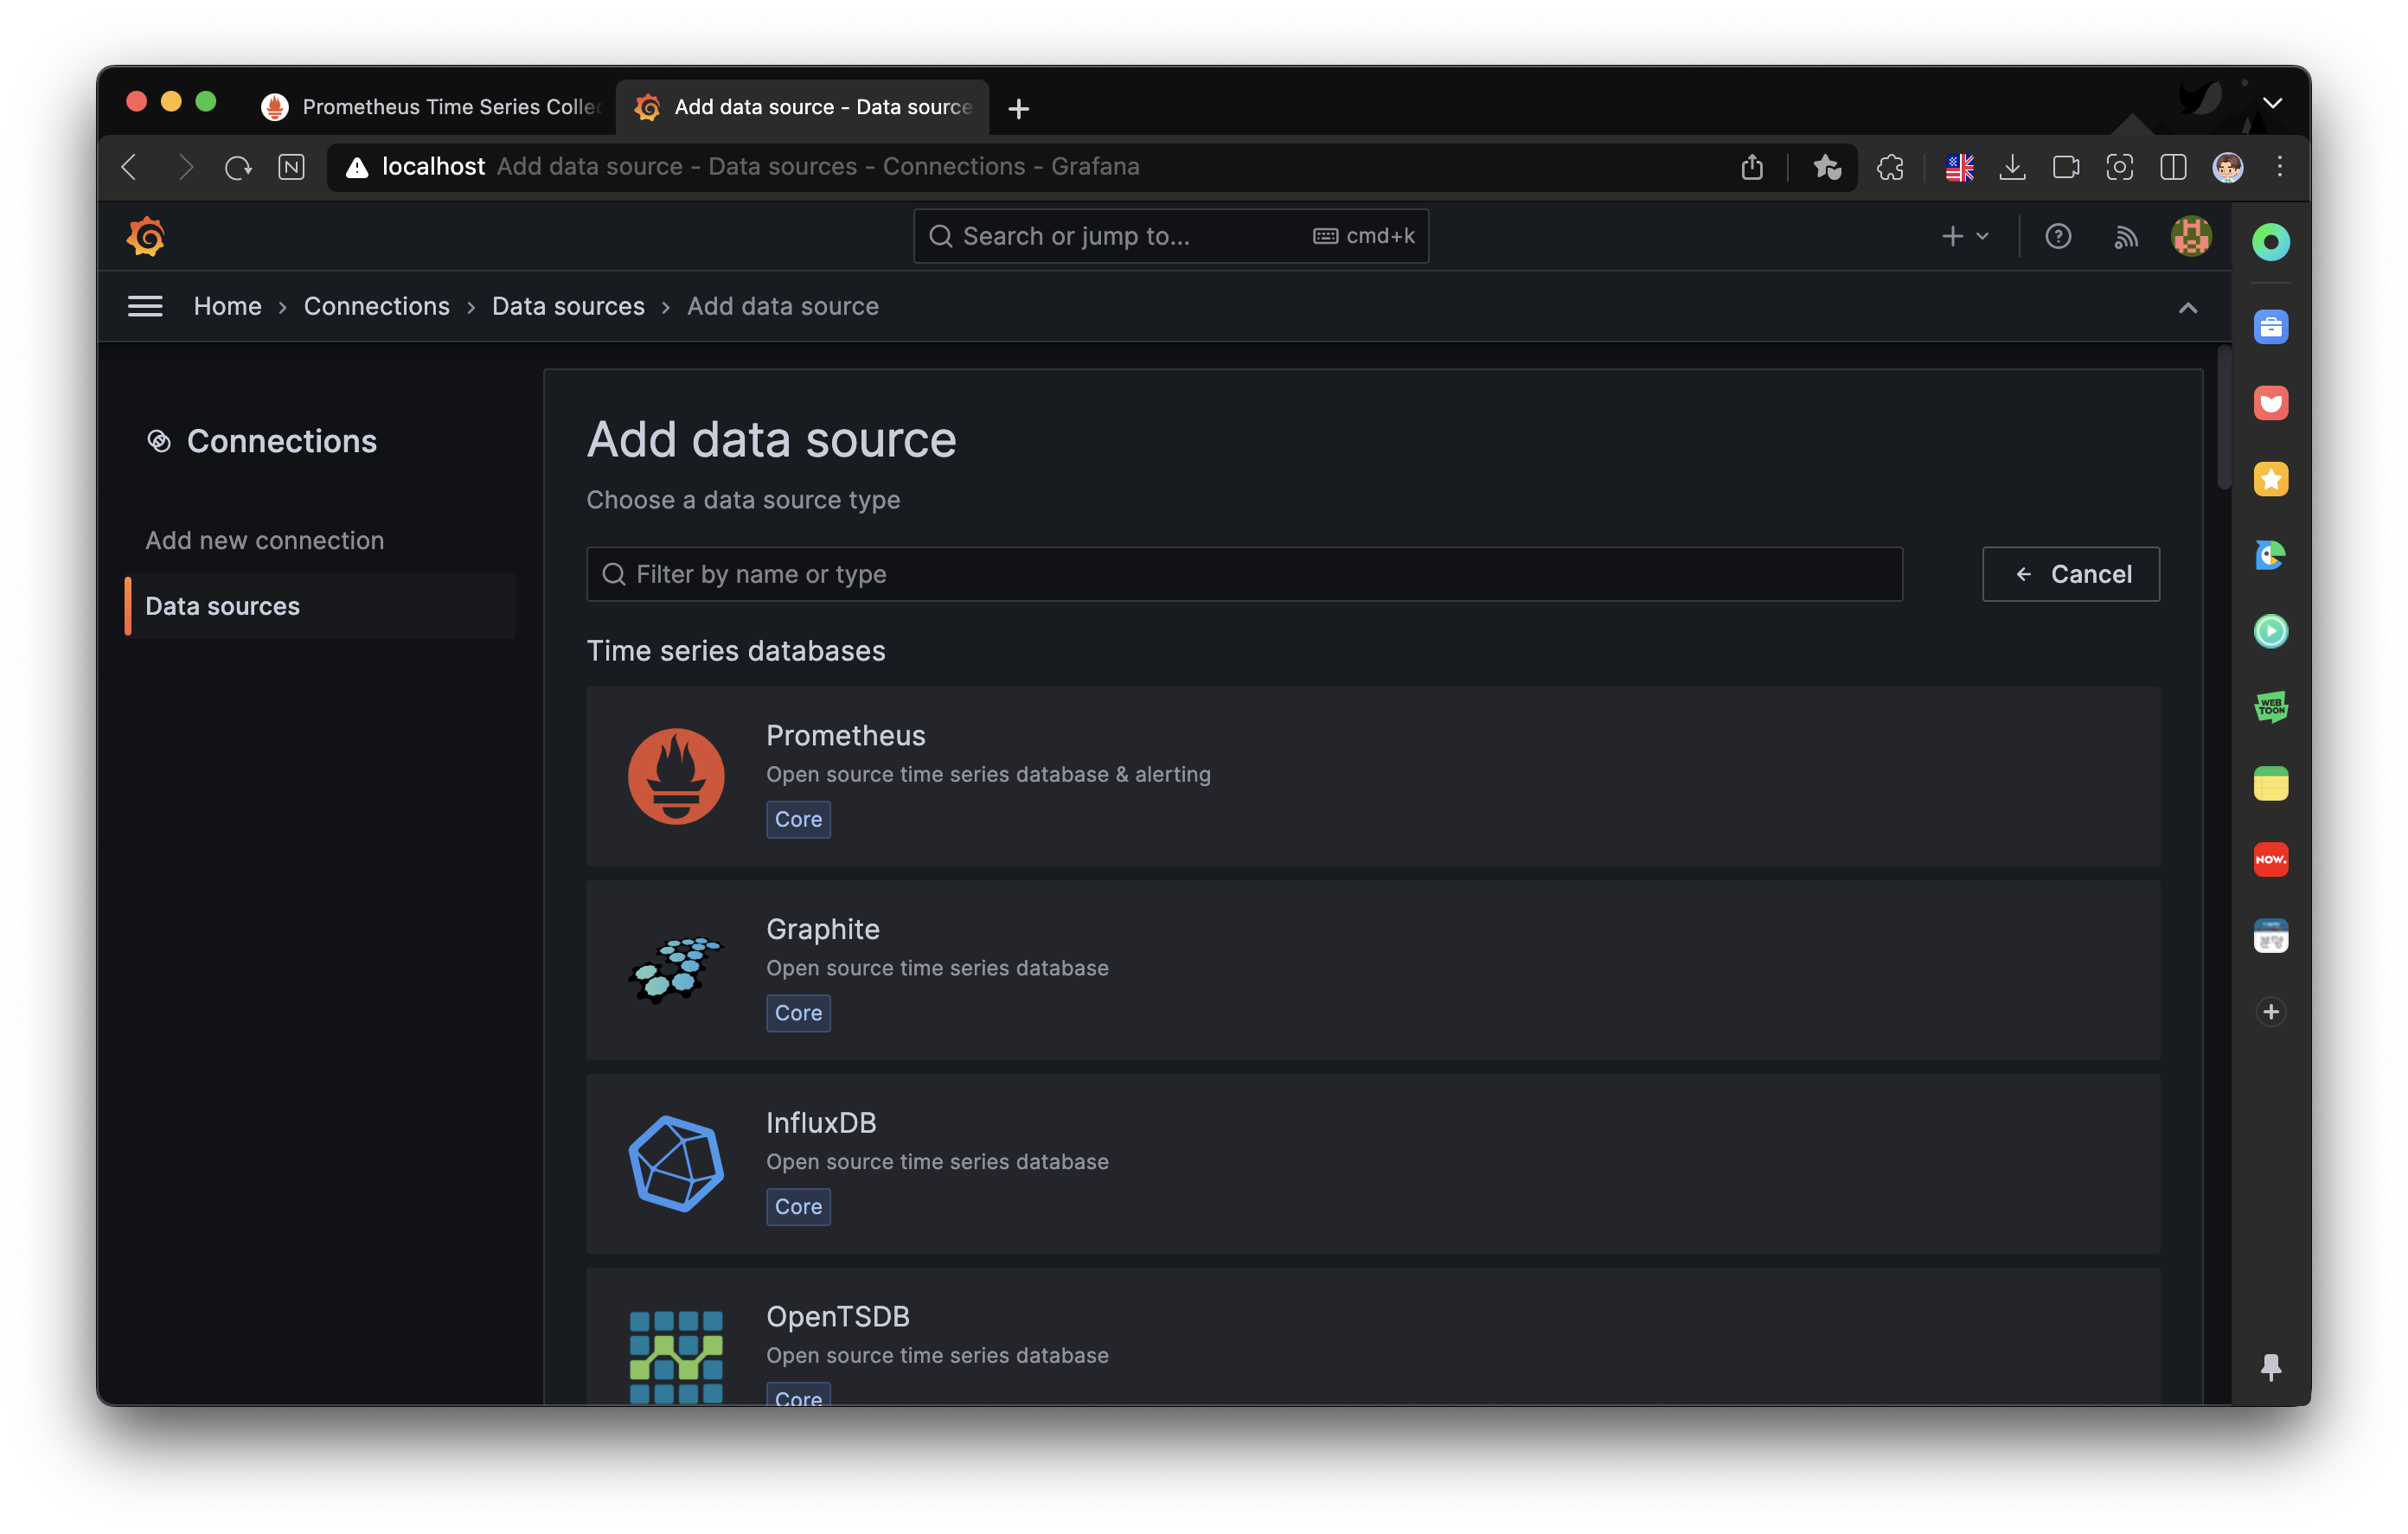The height and width of the screenshot is (1534, 2408).
Task: Open the browser extensions puzzle icon
Action: coord(1890,167)
